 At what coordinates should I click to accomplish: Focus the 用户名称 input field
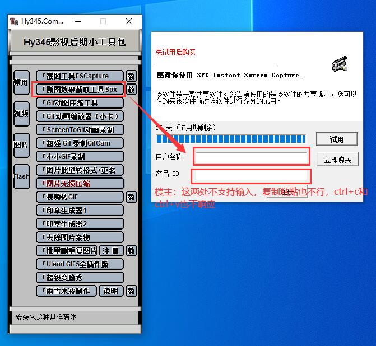click(x=251, y=158)
